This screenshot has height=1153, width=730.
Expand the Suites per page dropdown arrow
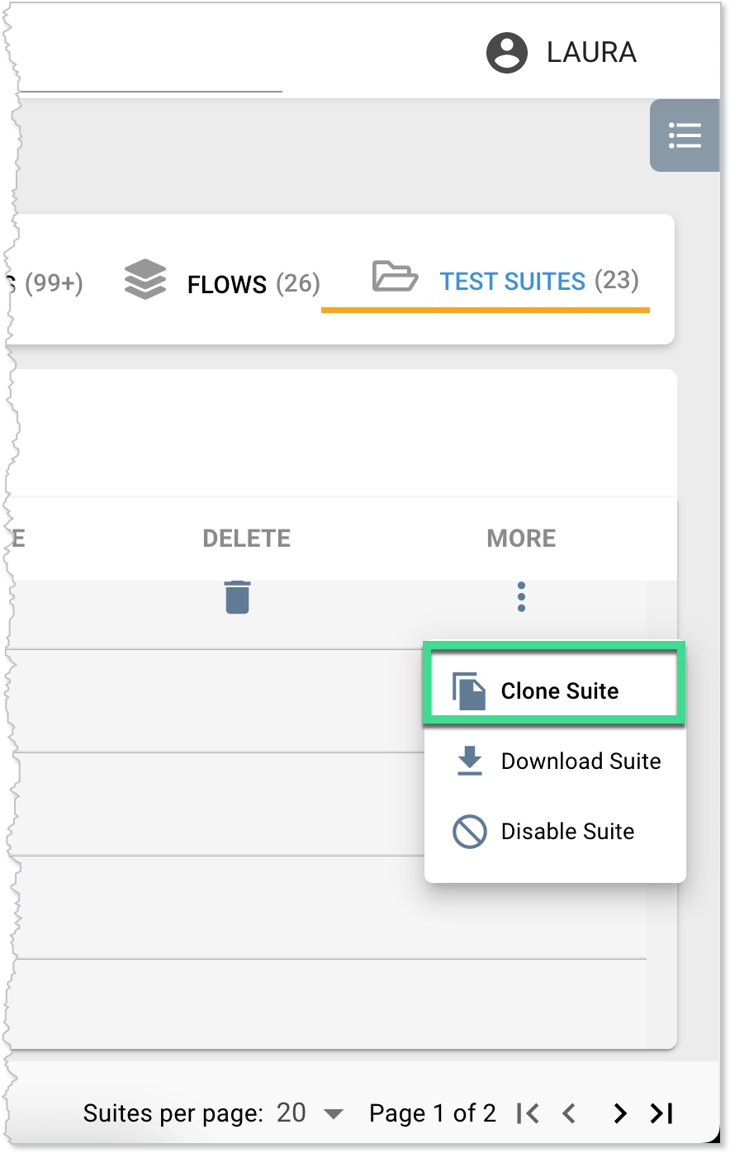click(334, 1114)
